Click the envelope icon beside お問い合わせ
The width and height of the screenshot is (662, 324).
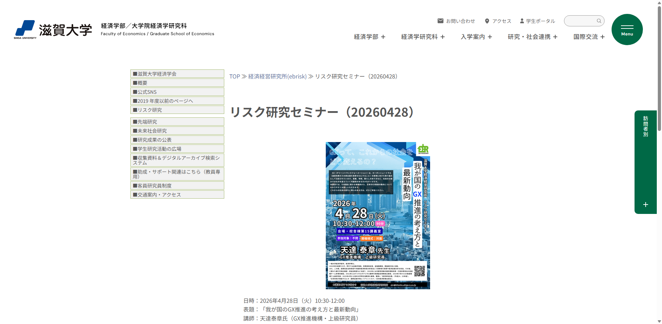tap(440, 21)
